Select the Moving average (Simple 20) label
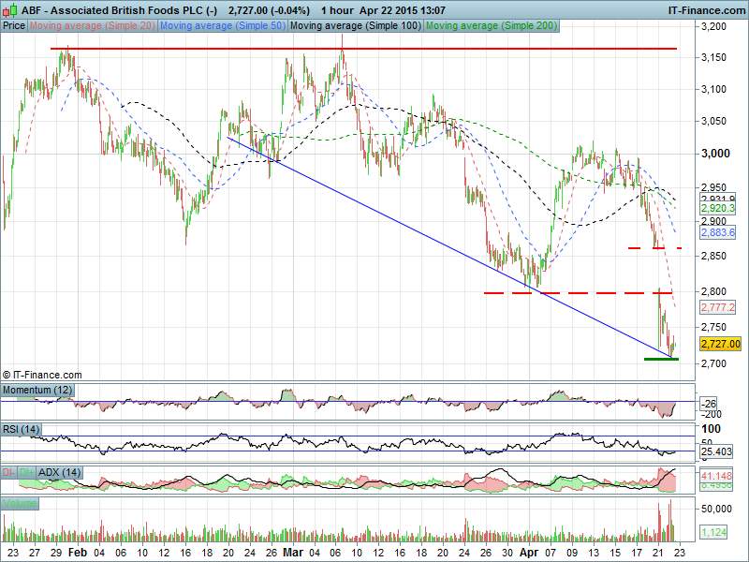 click(92, 26)
